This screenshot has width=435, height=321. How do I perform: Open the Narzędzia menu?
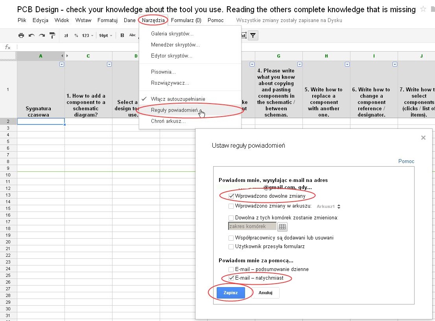(x=153, y=20)
